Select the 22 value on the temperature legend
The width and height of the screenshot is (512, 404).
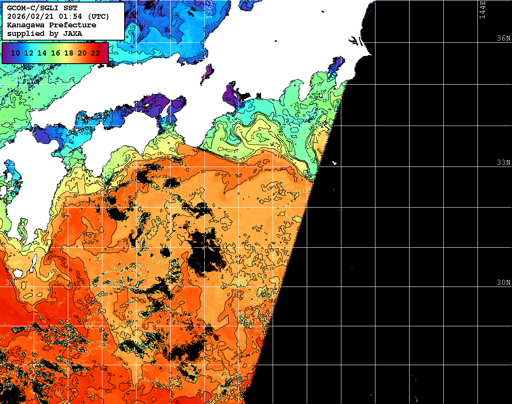[95, 53]
